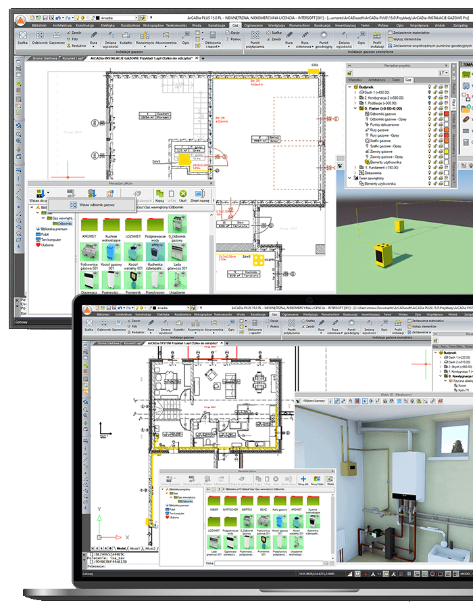
Task: Click Reduktor tool in monitor ribbon
Action: pyautogui.click(x=76, y=45)
